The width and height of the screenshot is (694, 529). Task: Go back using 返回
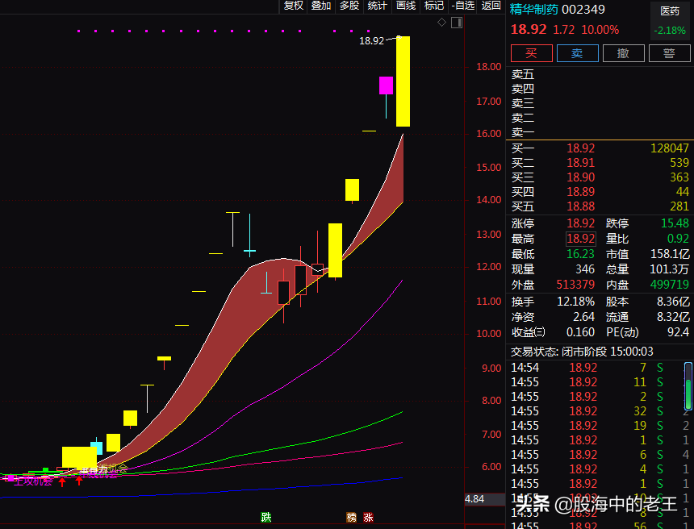click(491, 6)
